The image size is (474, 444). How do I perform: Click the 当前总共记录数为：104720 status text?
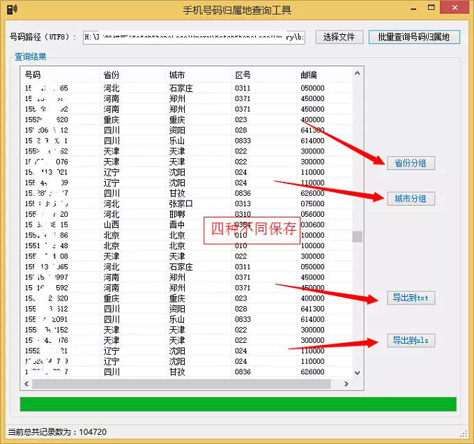[57, 432]
